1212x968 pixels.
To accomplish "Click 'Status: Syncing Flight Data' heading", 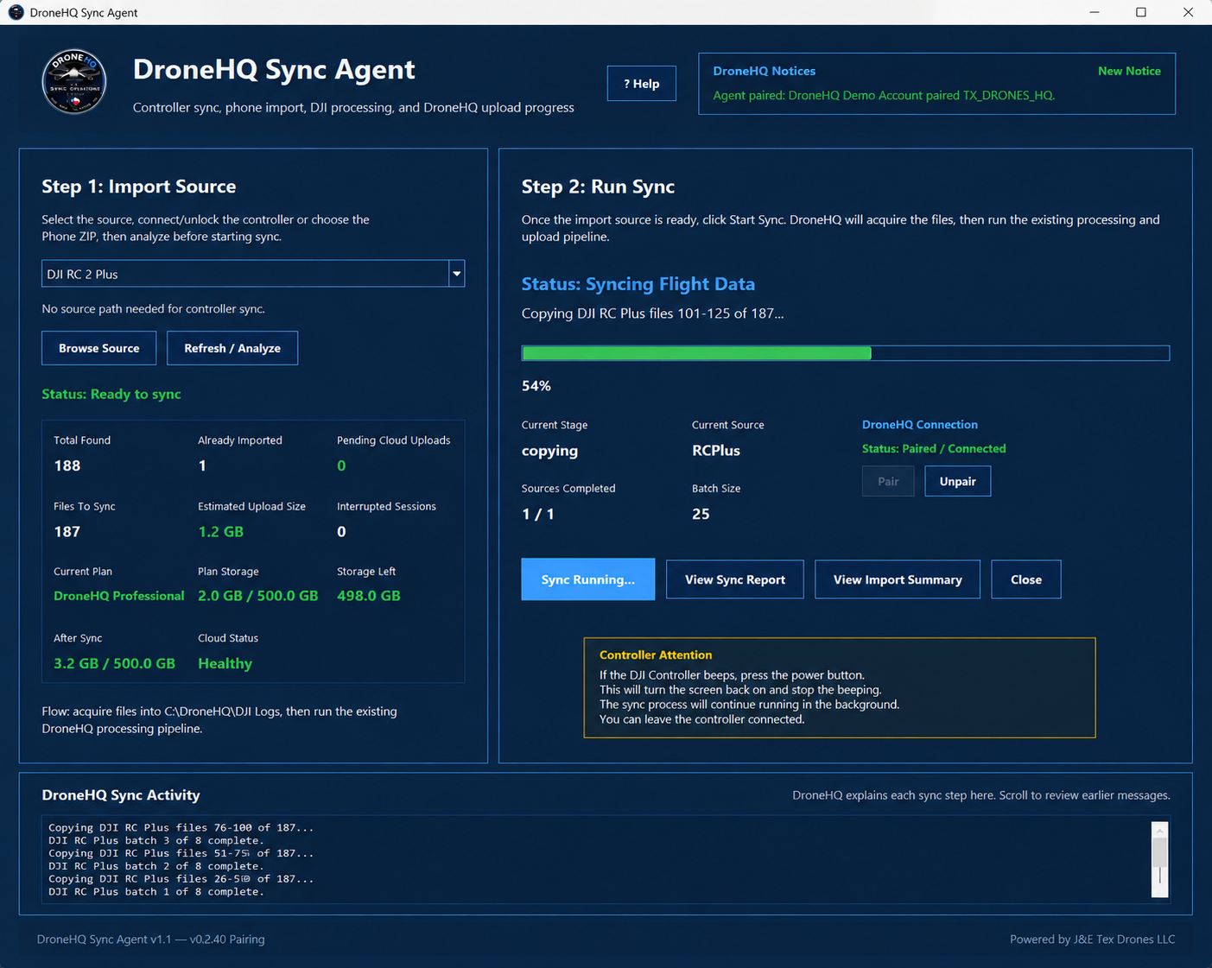I will point(638,284).
